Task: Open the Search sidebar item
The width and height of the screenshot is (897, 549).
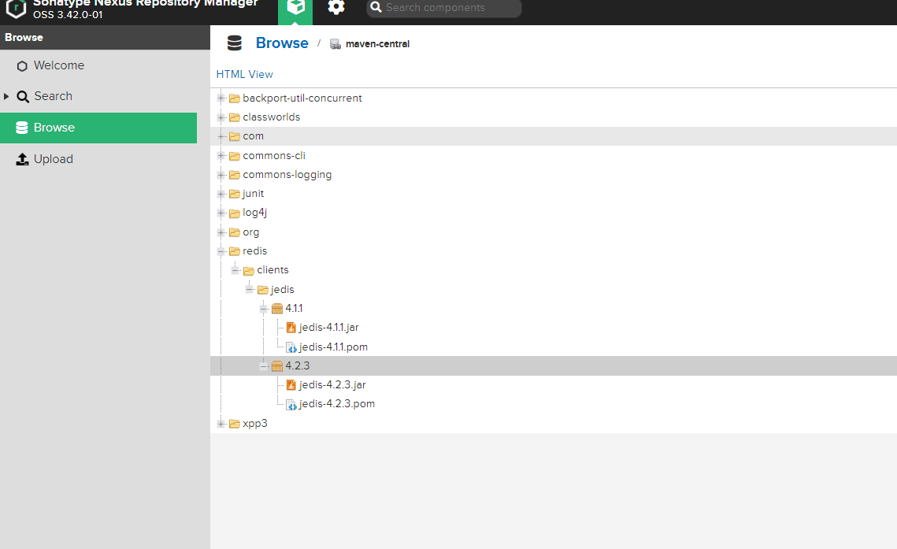Action: click(x=98, y=96)
